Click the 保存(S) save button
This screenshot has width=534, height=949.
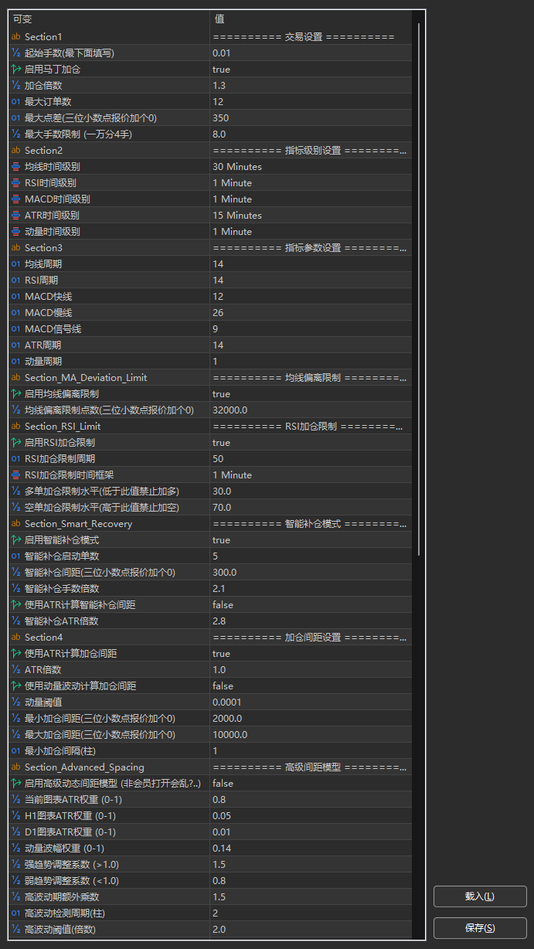(480, 928)
